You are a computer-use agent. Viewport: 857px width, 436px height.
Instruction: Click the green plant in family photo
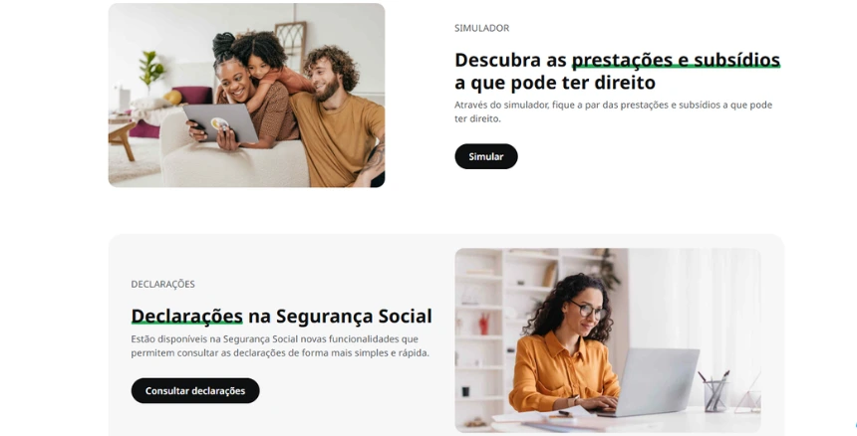[150, 71]
